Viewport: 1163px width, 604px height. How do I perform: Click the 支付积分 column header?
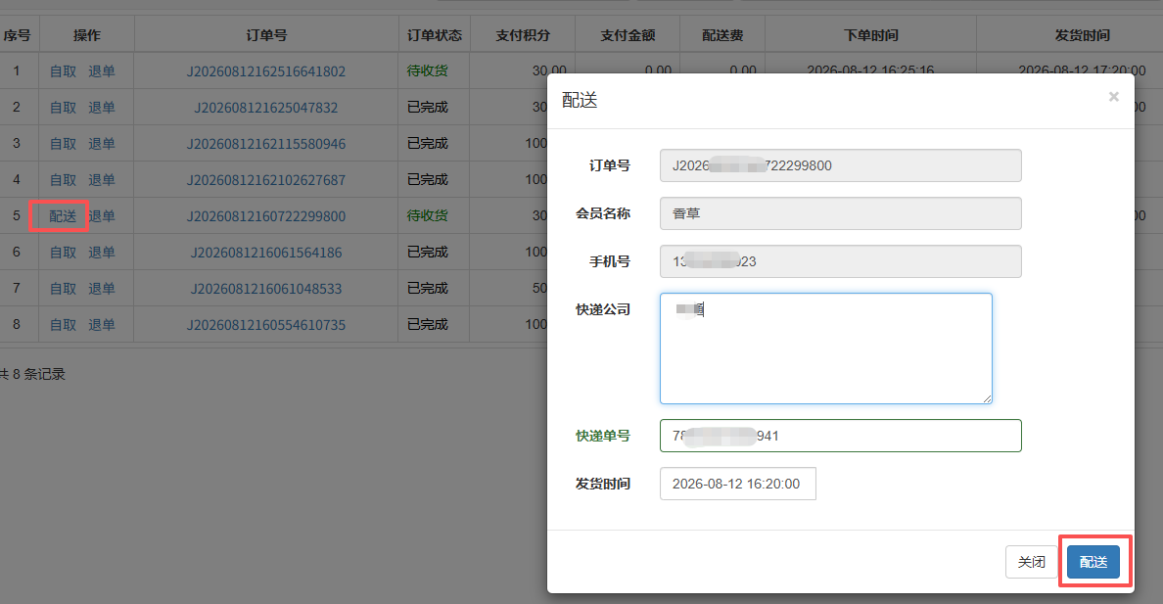[523, 35]
